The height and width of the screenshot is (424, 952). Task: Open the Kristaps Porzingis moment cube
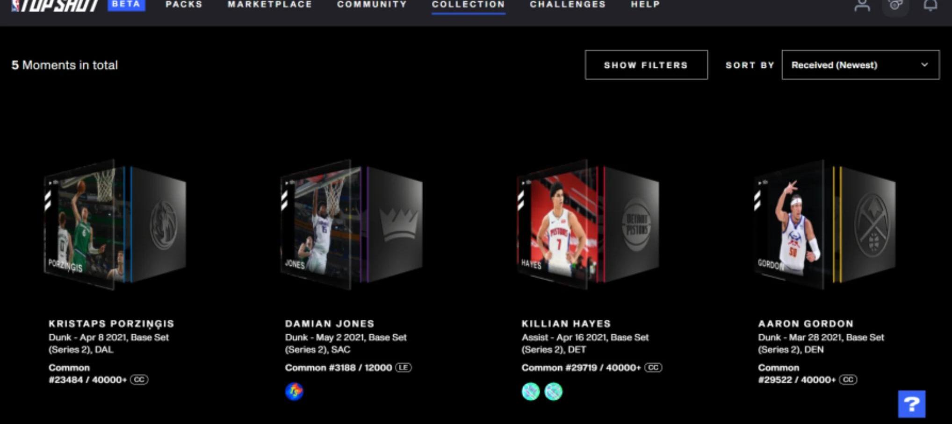pos(115,224)
